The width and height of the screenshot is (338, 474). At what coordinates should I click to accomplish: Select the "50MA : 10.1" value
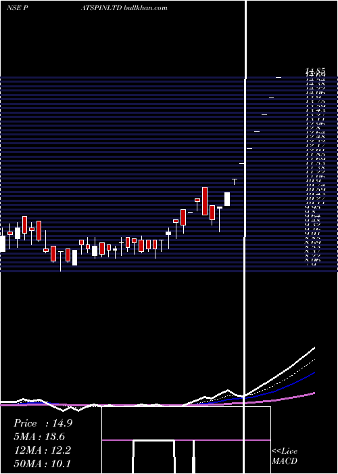point(42,464)
